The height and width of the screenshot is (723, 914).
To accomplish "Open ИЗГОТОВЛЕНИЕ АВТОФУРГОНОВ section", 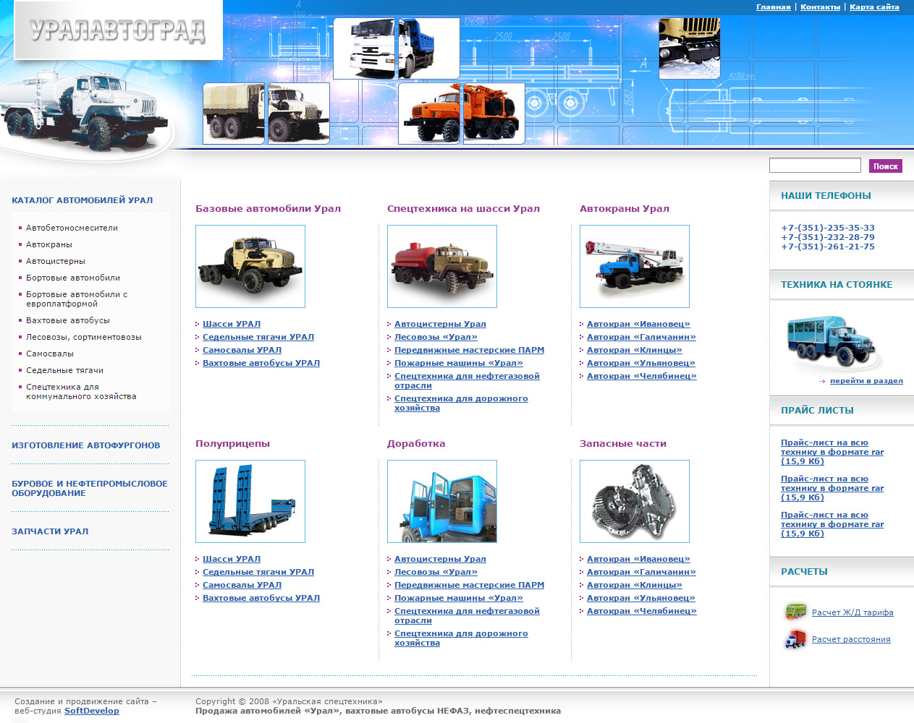I will (86, 445).
